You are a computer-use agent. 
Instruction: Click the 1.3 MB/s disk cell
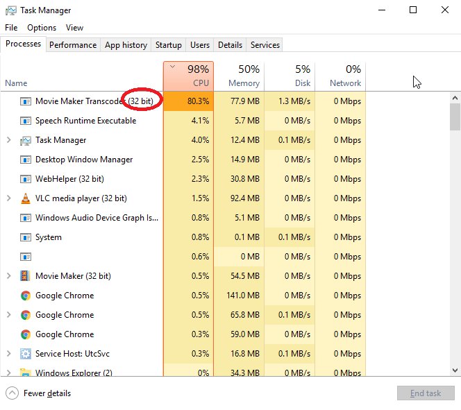coord(290,101)
